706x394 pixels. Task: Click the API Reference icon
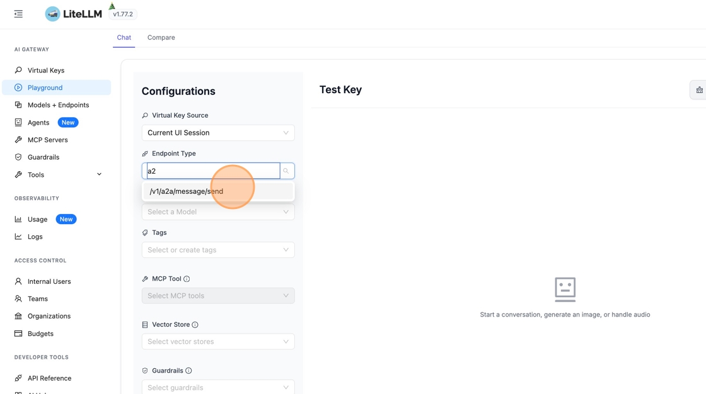18,378
